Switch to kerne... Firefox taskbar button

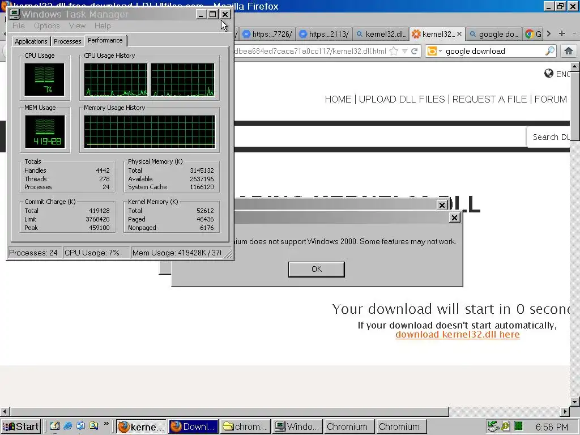[142, 427]
